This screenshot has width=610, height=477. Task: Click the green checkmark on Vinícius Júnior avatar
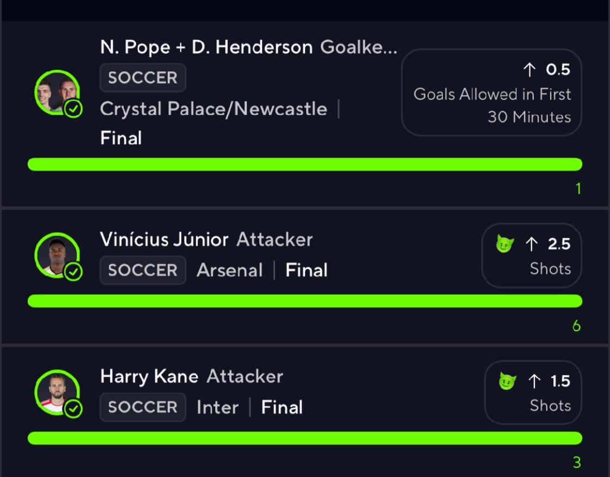click(x=73, y=272)
